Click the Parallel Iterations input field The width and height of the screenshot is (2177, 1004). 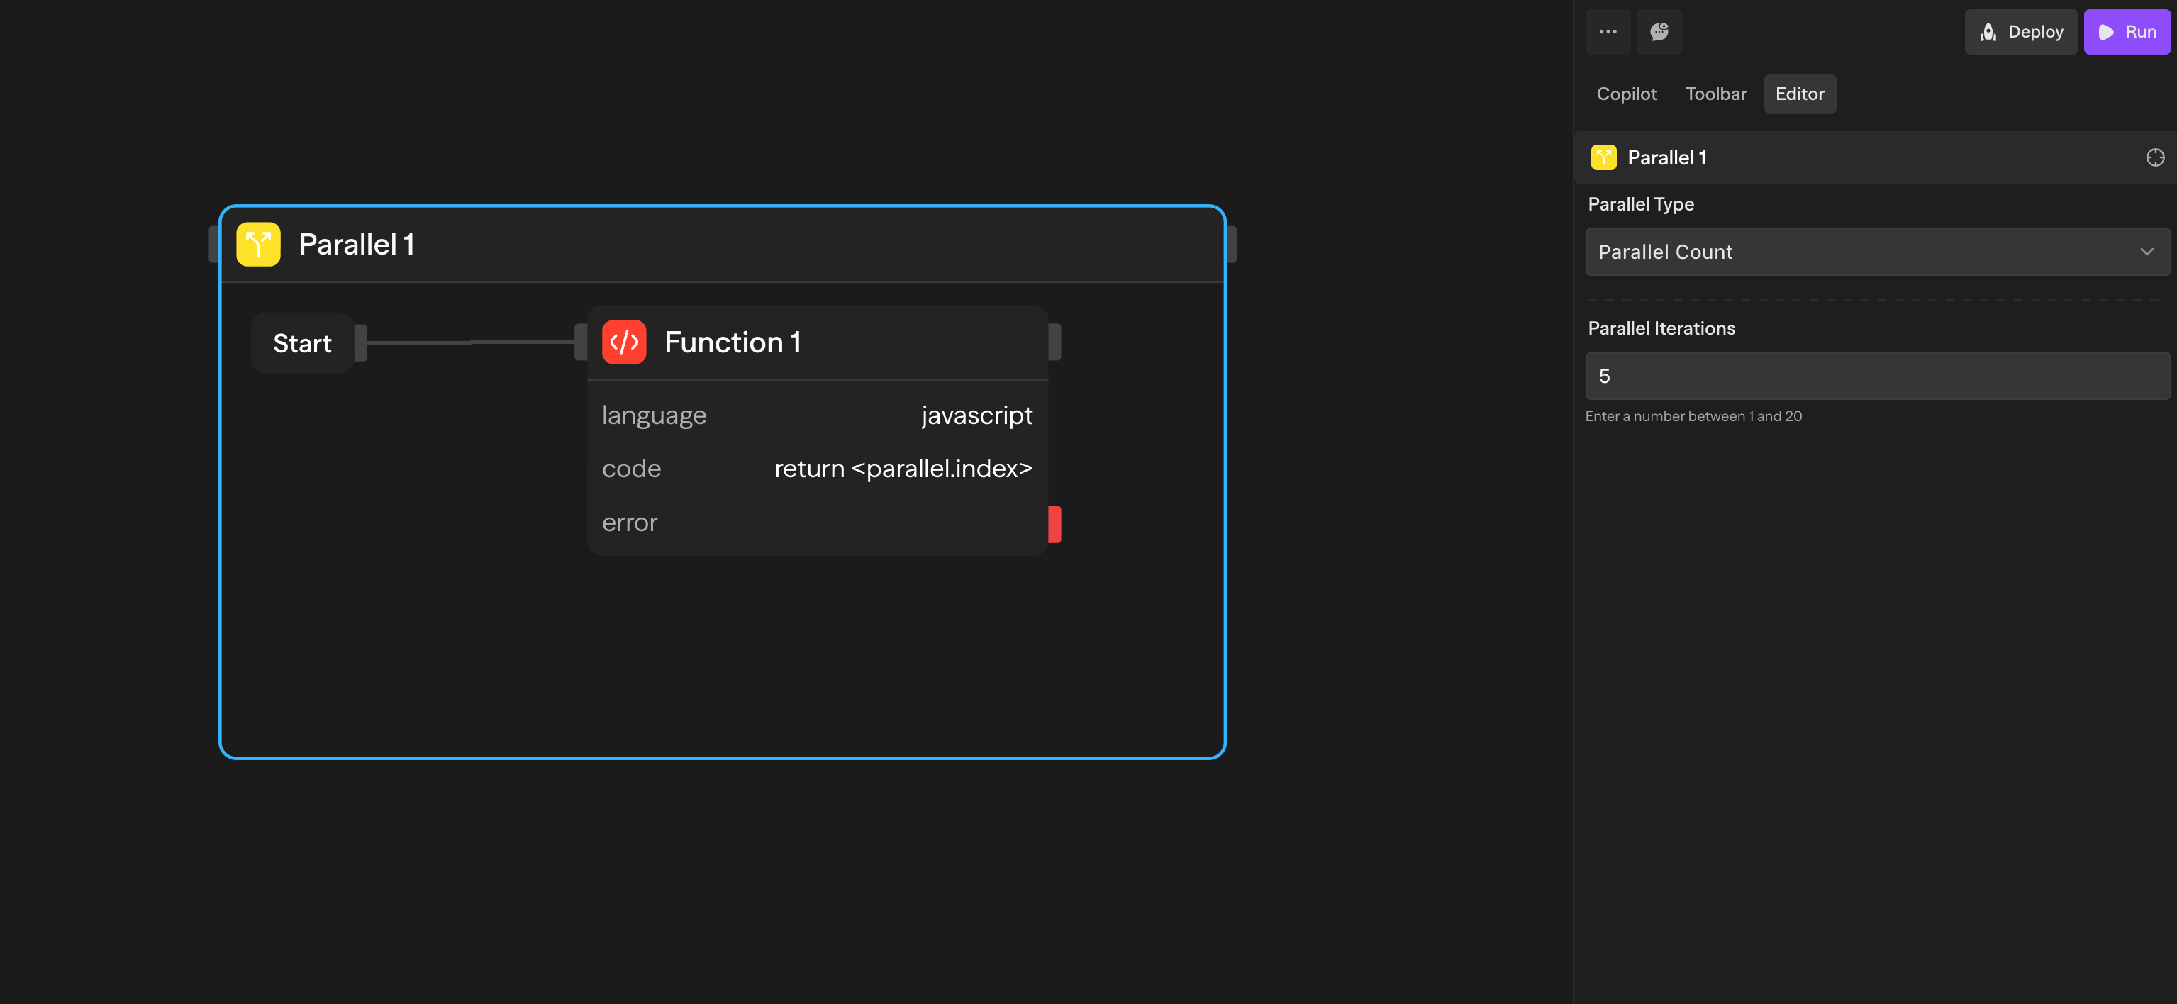coord(1876,376)
